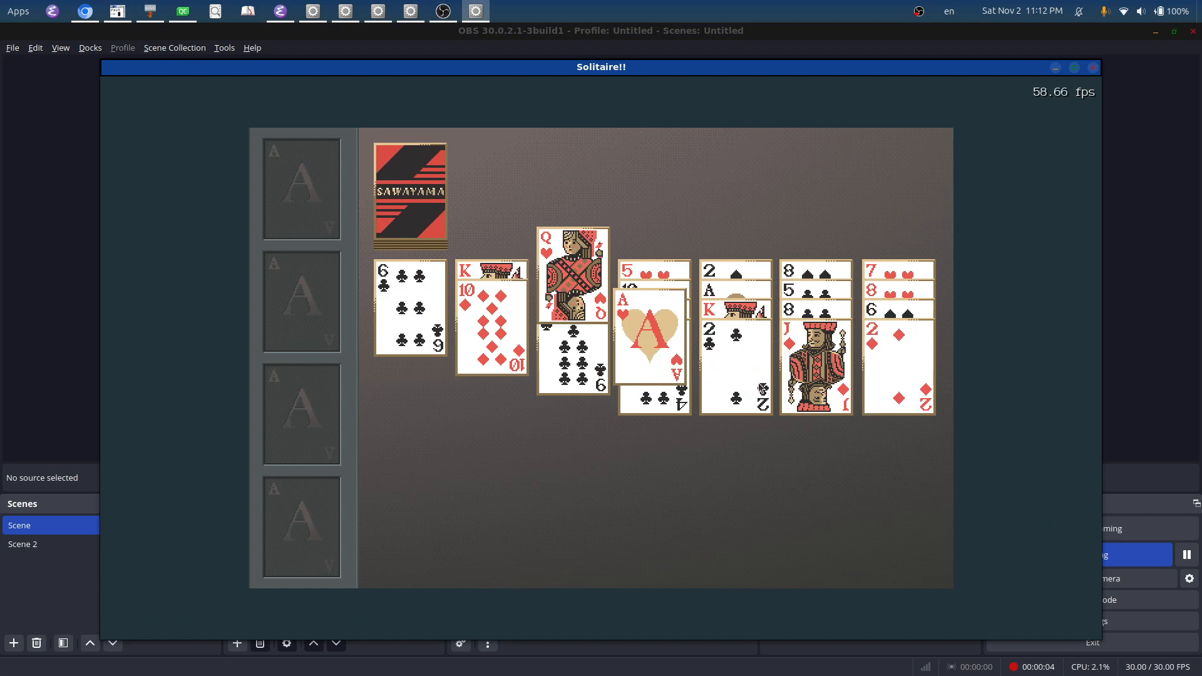Open the Apps launcher menu

pyautogui.click(x=18, y=11)
